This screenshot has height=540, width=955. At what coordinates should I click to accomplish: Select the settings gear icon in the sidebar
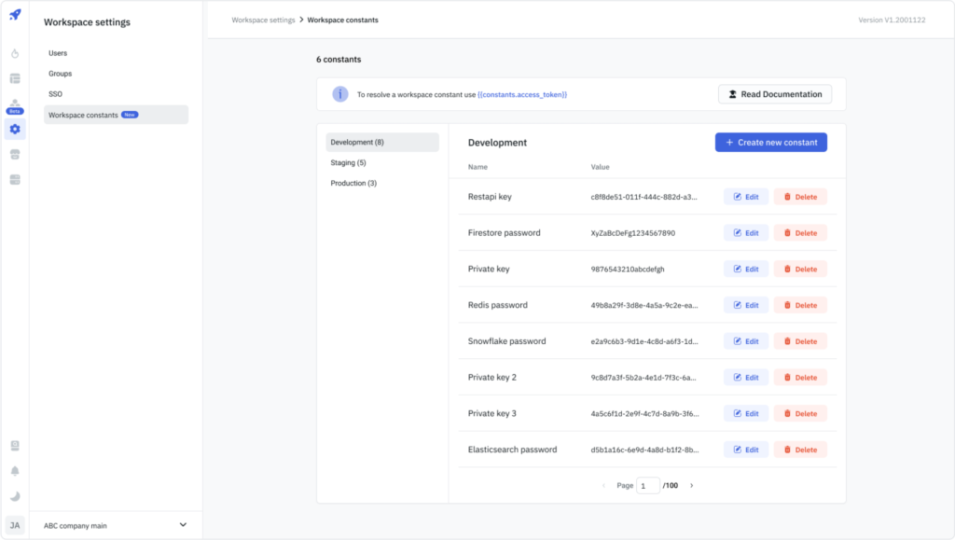14,129
